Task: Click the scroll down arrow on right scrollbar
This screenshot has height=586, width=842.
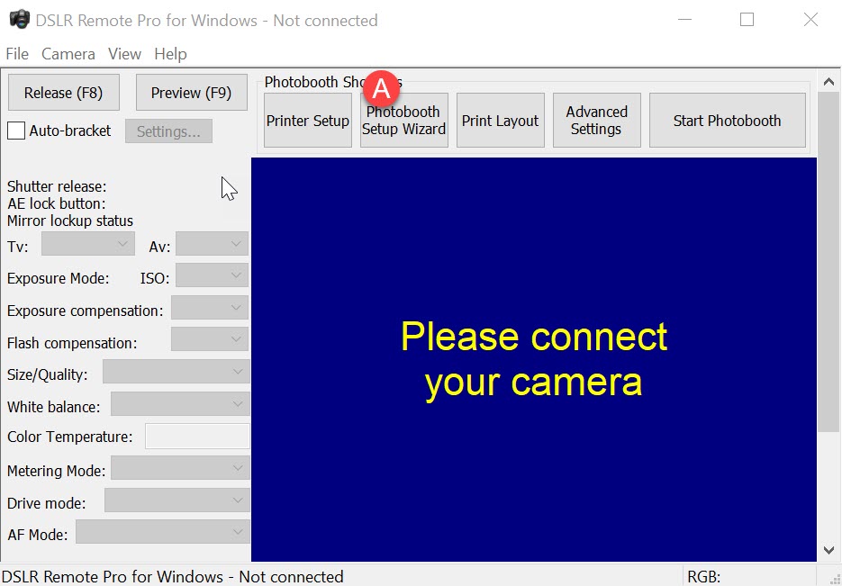Action: (828, 550)
